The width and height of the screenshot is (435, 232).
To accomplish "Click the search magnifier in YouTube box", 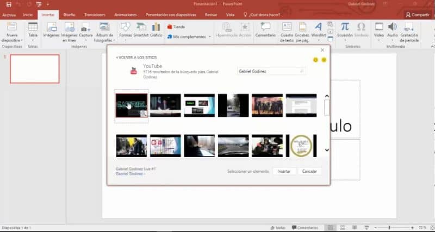I will [x=302, y=71].
